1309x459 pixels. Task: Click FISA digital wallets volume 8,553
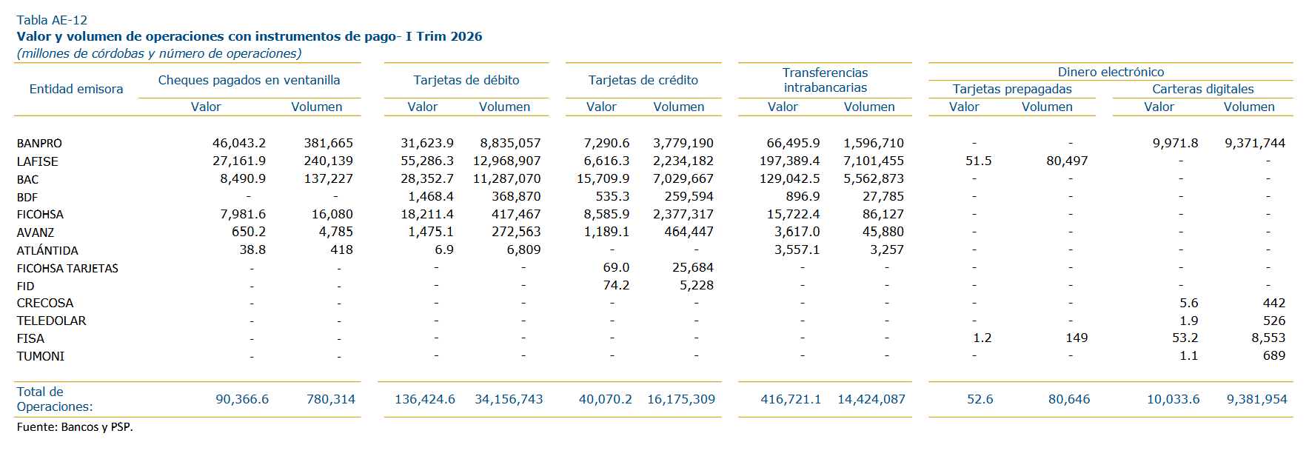1268,338
